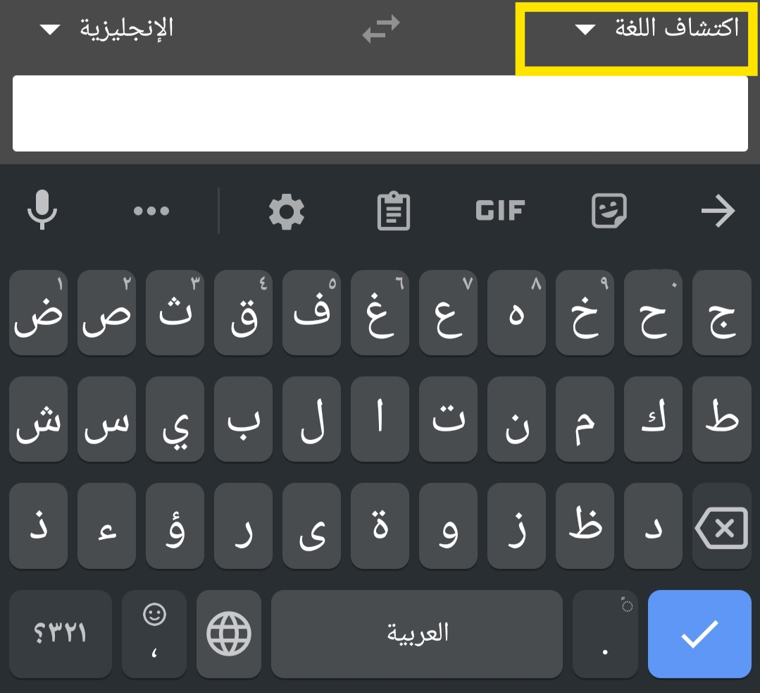Screen dimensions: 760x693
Task: Open the emoji and comma key
Action: click(x=154, y=632)
